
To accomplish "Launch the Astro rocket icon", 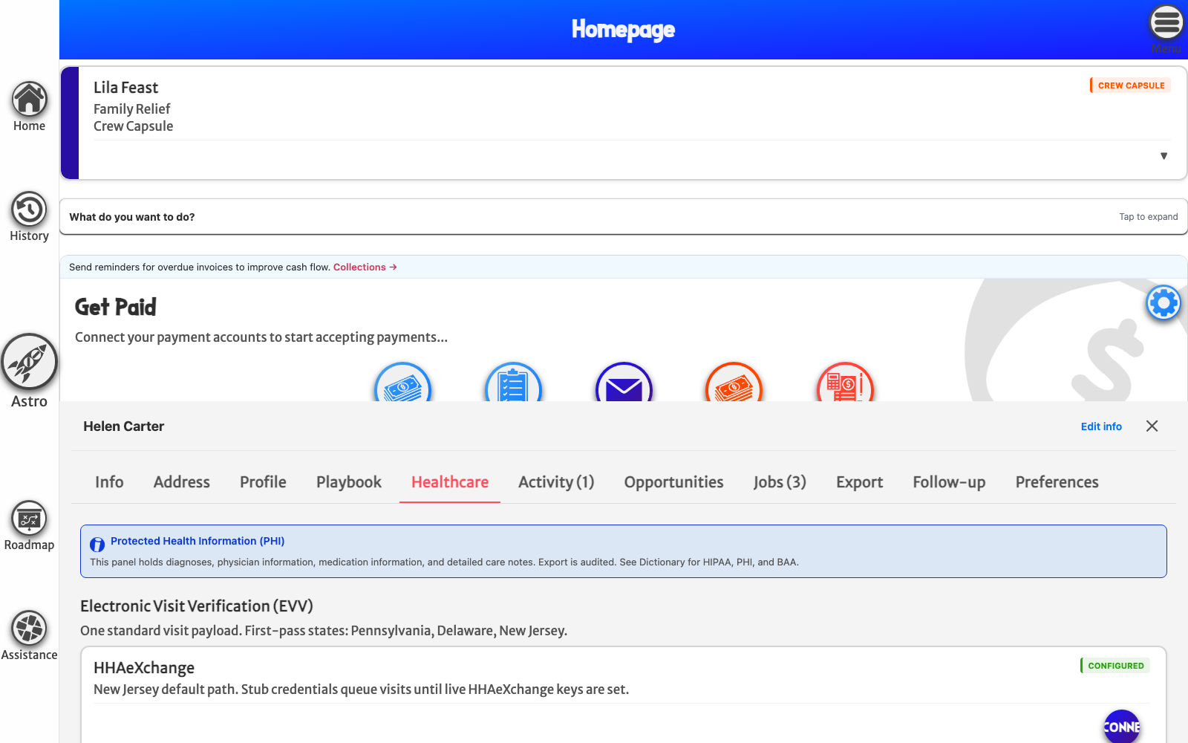I will (29, 362).
